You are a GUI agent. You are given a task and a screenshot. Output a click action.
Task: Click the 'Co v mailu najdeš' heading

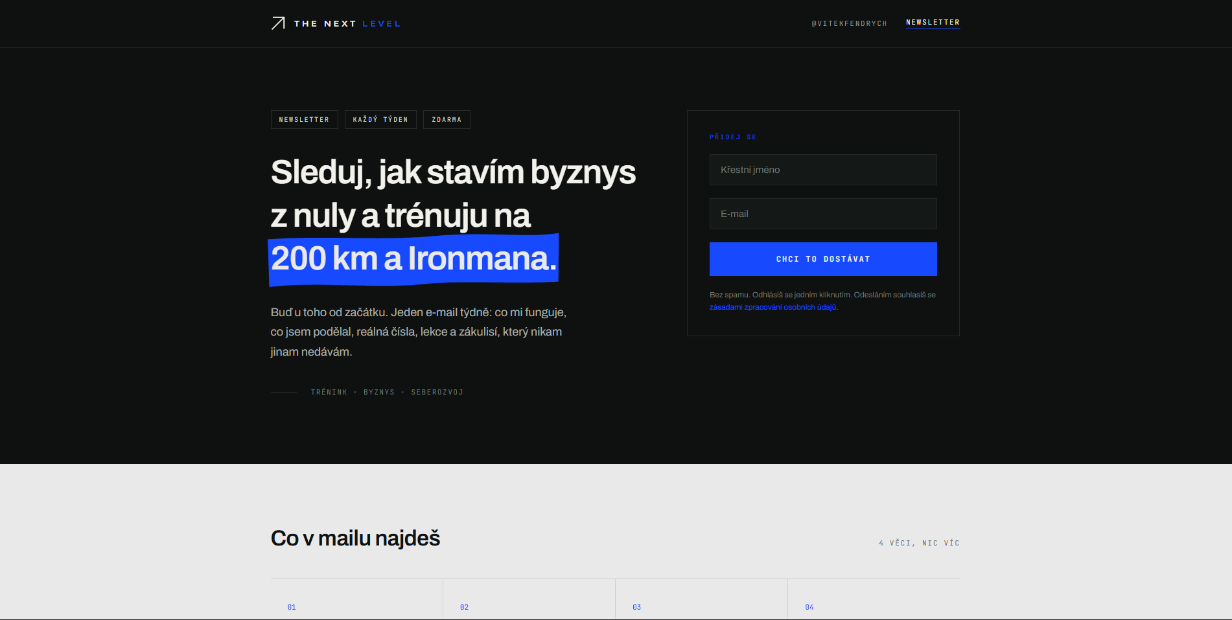355,538
